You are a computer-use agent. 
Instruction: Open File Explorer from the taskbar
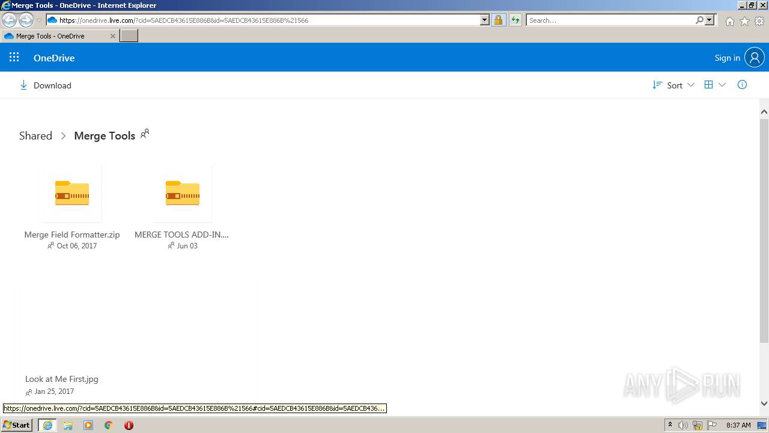pos(68,425)
